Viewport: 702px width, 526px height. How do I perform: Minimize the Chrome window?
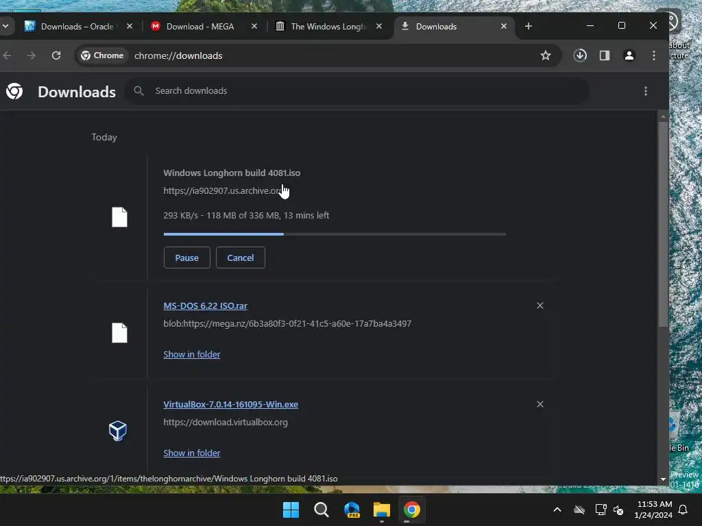(590, 25)
